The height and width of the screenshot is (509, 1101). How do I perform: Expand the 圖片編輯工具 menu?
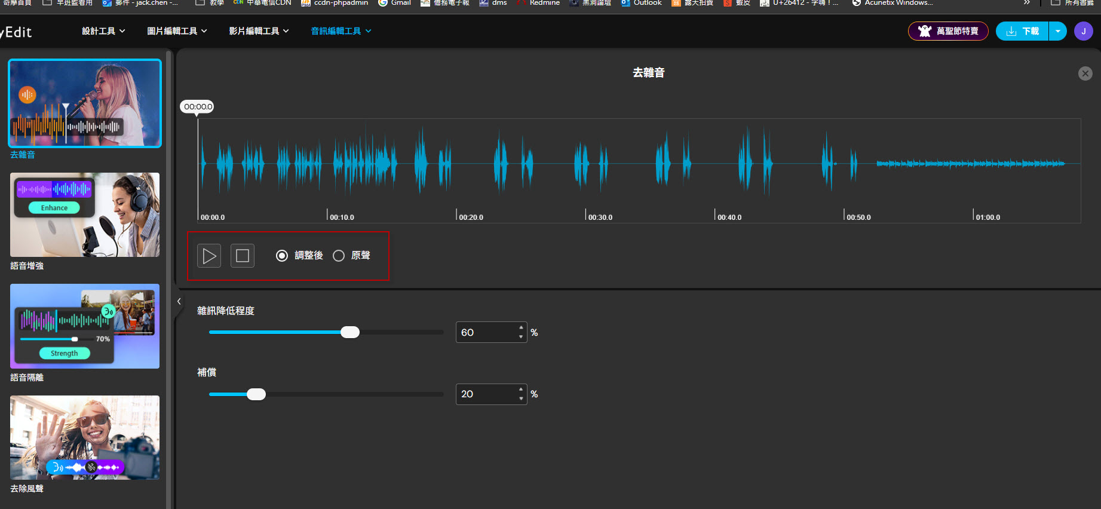click(x=177, y=31)
